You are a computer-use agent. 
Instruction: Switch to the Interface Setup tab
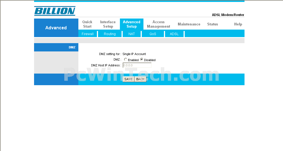tap(108, 24)
